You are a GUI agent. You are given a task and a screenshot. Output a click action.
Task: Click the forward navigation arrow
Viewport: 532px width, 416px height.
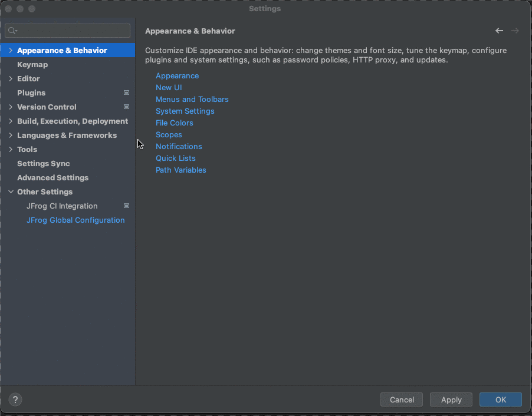coord(515,30)
